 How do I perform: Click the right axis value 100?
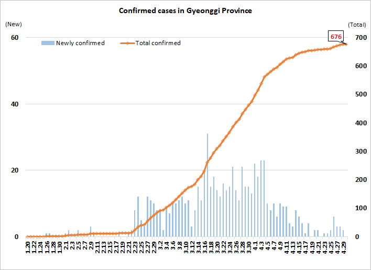coord(361,208)
